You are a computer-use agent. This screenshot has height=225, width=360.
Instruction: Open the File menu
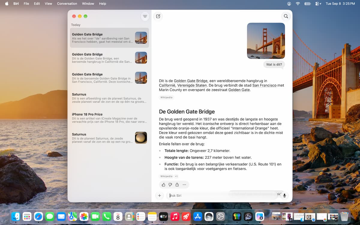coord(26,4)
